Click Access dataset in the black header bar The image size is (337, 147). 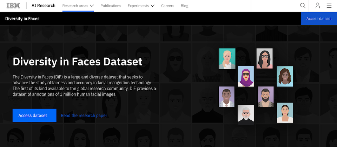(319, 19)
